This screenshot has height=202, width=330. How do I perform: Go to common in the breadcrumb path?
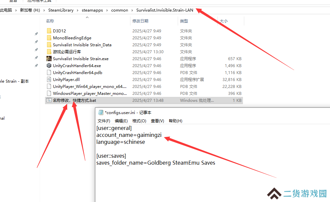tap(119, 10)
